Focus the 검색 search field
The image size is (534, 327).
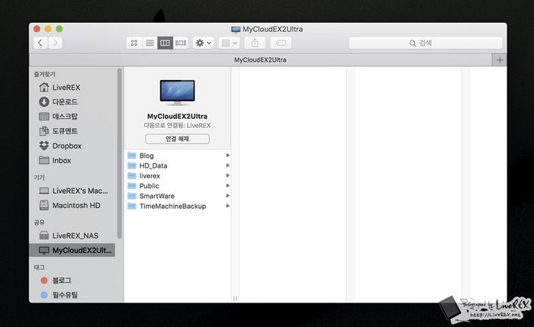[x=426, y=43]
